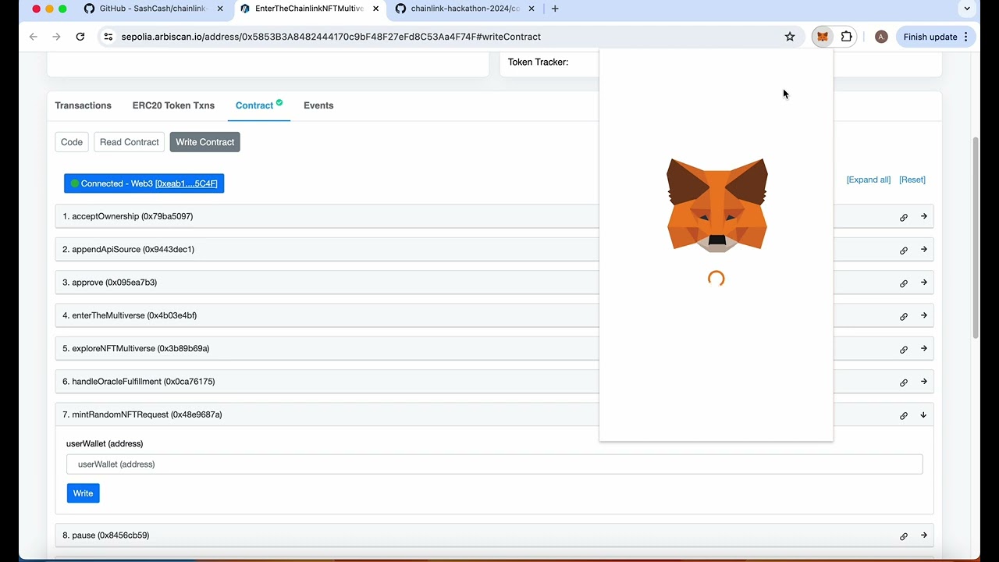Viewport: 999px width, 562px height.
Task: Copy link icon for mintRandomNFTRequest function
Action: [x=904, y=415]
